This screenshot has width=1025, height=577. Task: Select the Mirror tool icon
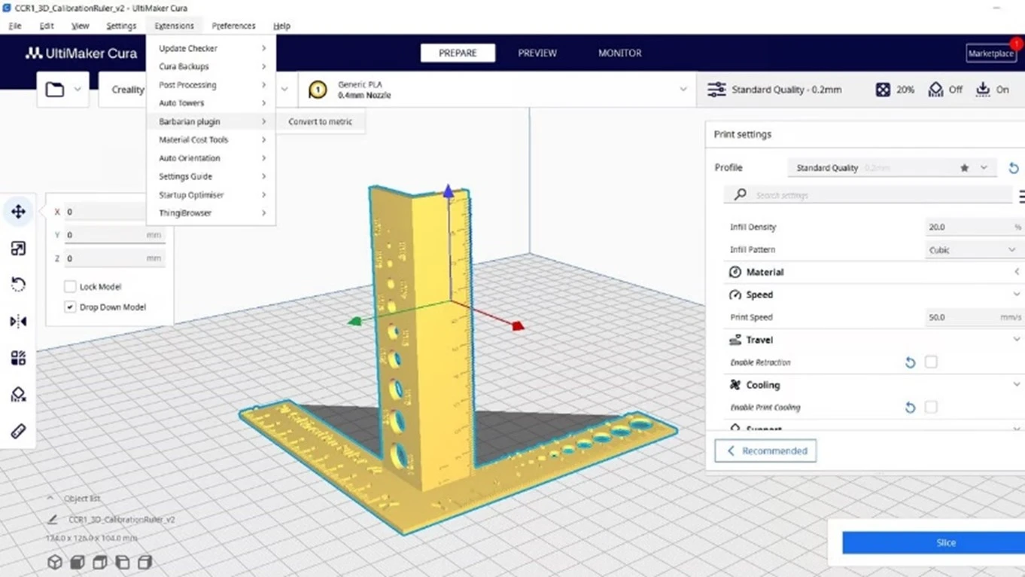pyautogui.click(x=18, y=322)
